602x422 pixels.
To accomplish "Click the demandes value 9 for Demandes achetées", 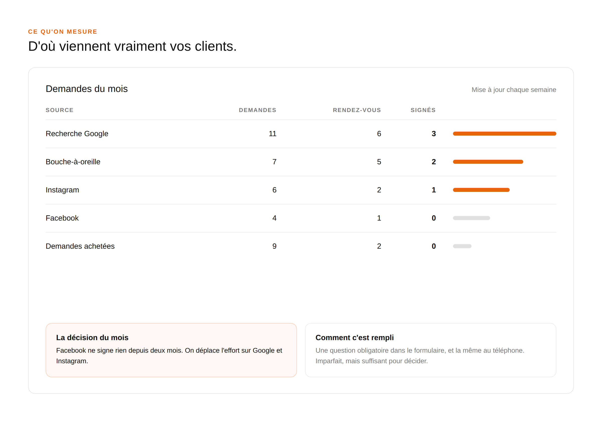I will 274,246.
